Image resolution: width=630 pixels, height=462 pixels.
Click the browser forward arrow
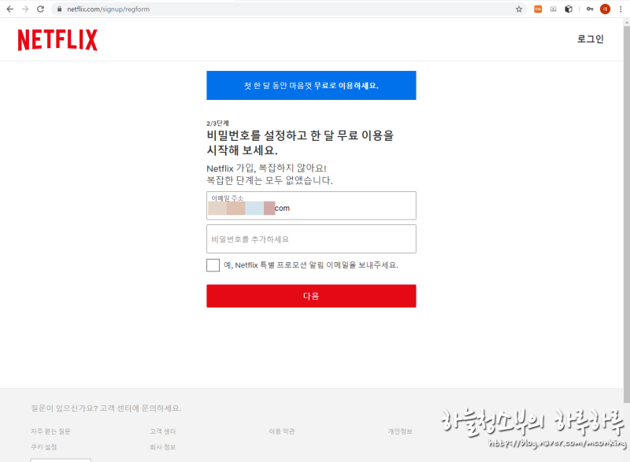(x=25, y=9)
